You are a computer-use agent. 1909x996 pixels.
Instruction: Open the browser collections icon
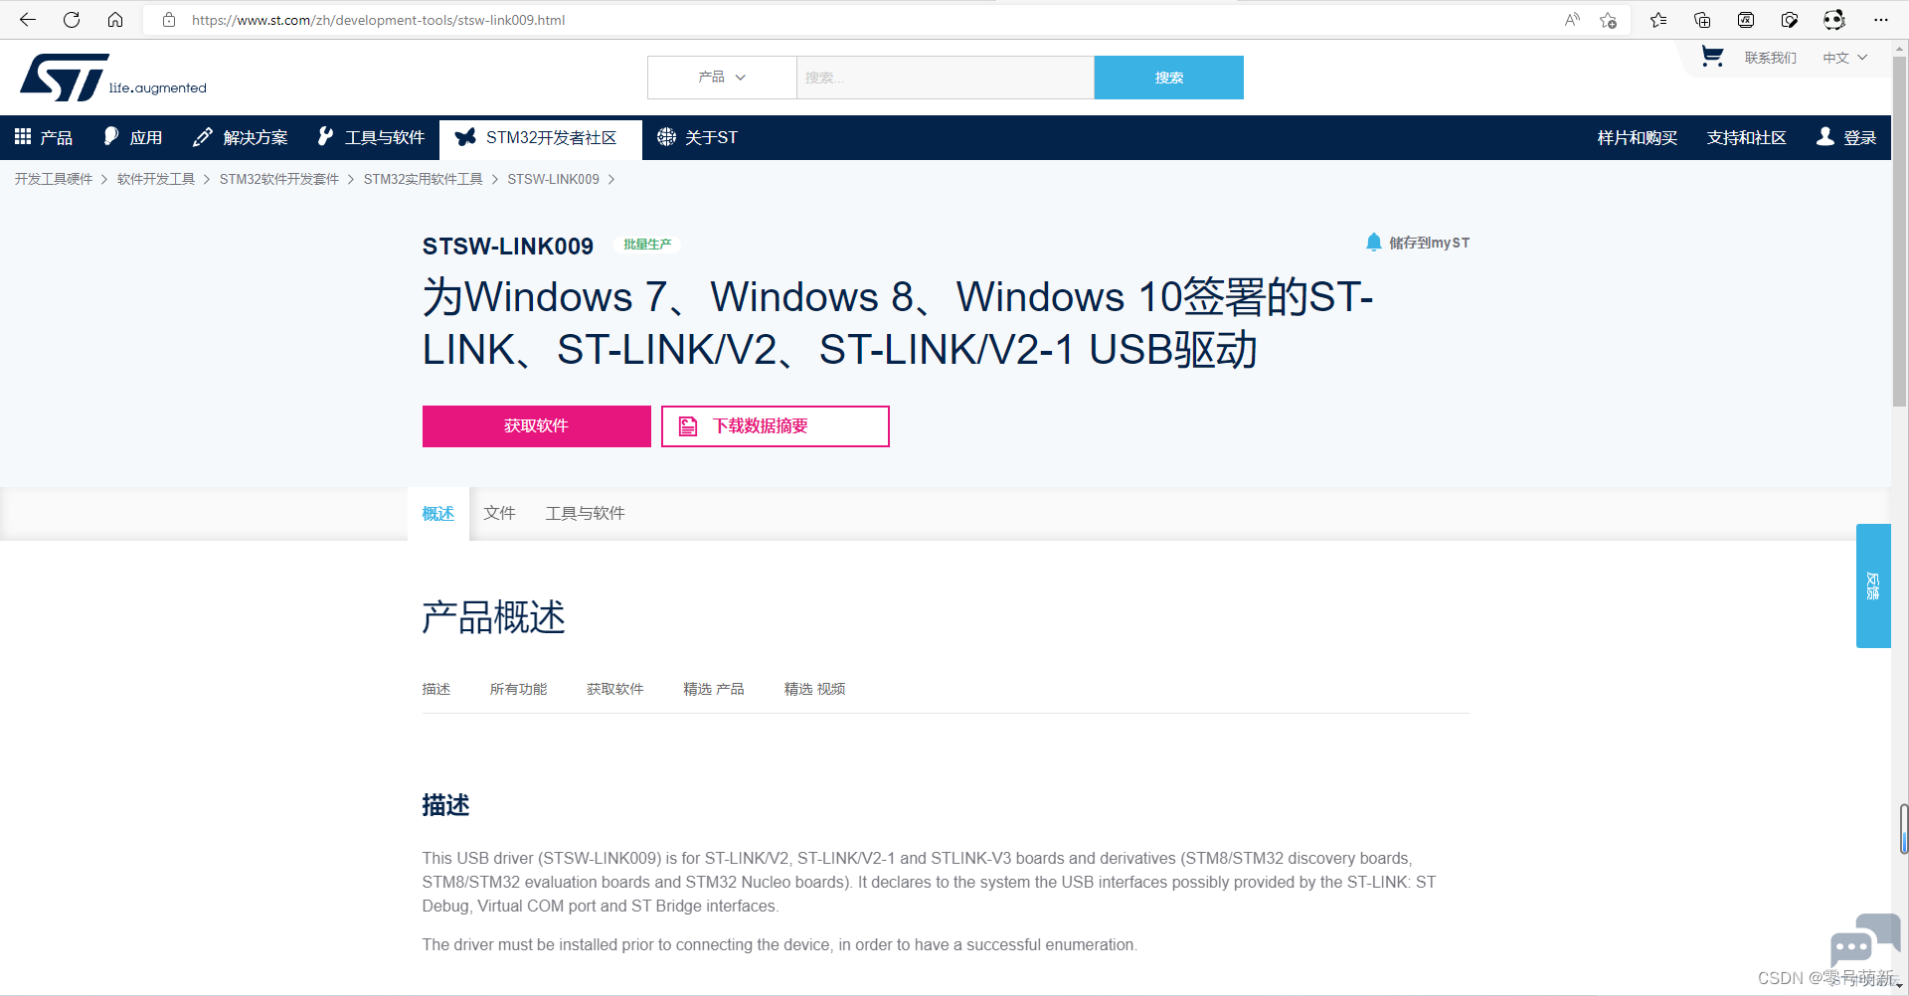(1702, 20)
